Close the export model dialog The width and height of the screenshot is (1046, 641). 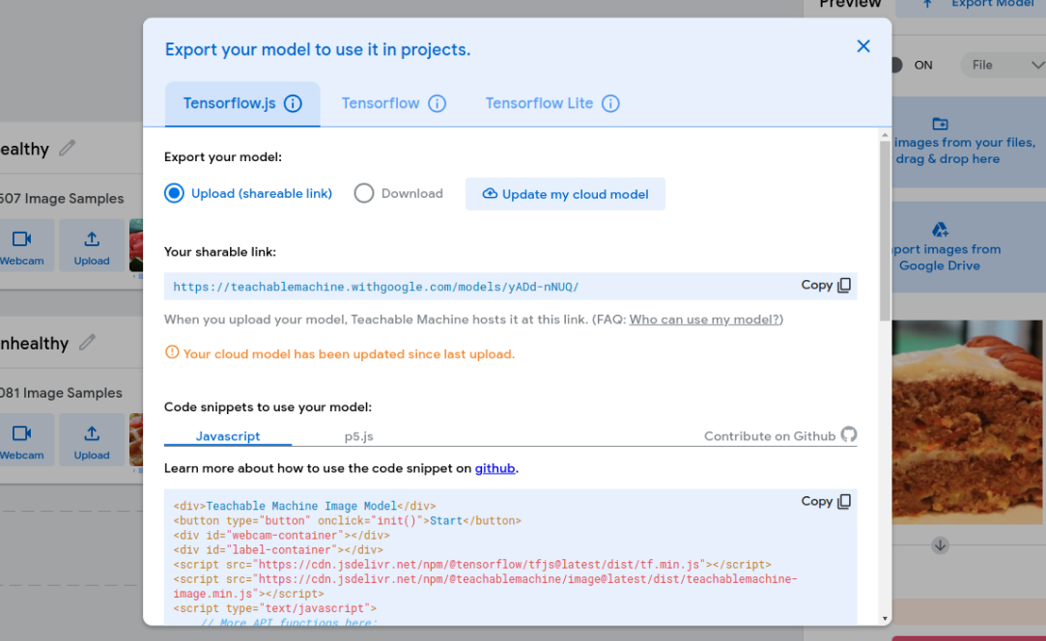863,46
